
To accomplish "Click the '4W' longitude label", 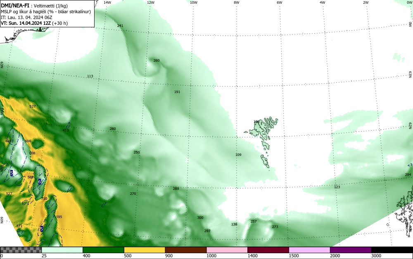I will [323, 2].
